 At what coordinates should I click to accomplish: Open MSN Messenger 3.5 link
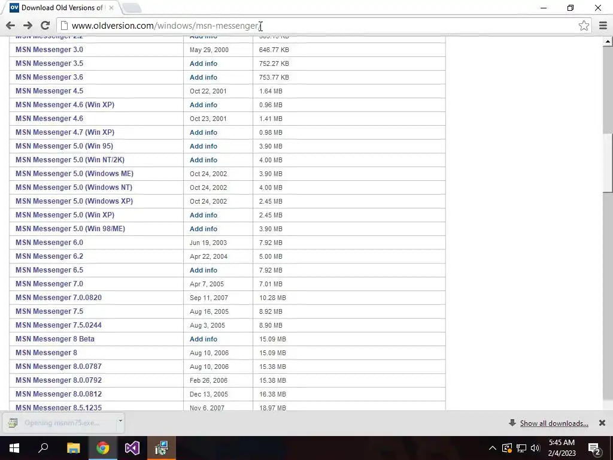tap(49, 63)
